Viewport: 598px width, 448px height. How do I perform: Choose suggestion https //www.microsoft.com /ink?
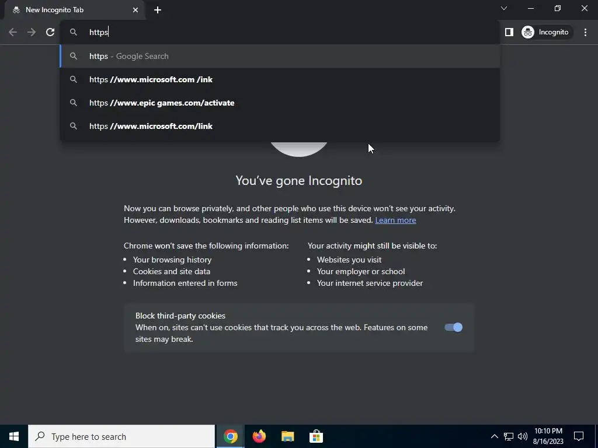tap(280, 79)
